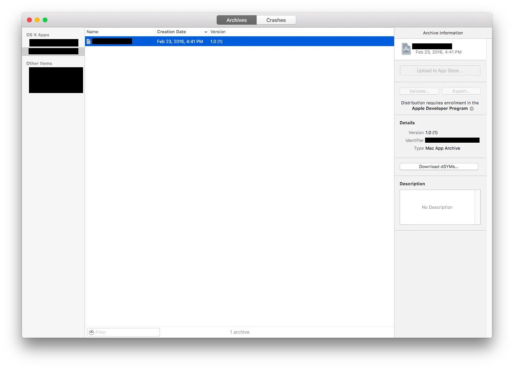
Task: Focus the Filter search field
Action: pos(123,332)
